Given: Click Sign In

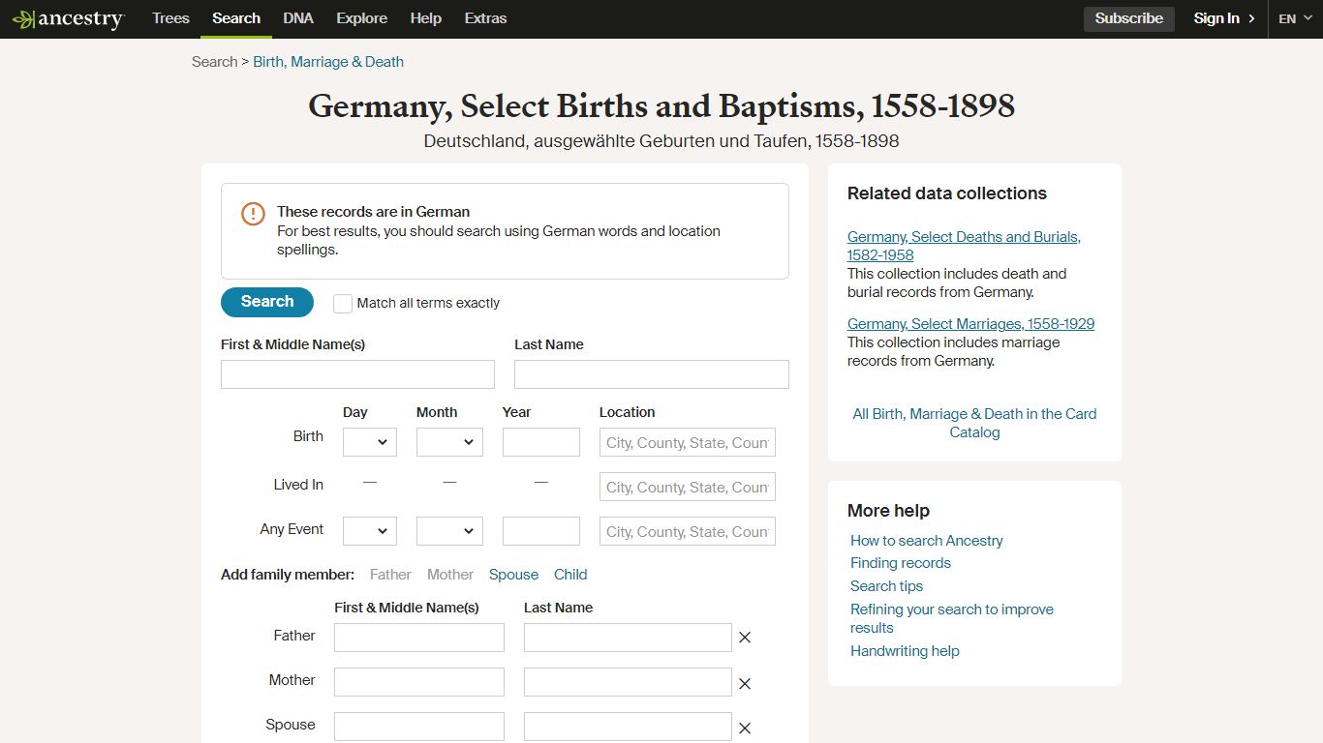Looking at the screenshot, I should tap(1216, 18).
